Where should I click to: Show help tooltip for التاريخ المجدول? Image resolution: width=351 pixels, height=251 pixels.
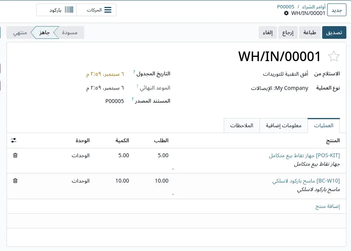click(x=134, y=72)
